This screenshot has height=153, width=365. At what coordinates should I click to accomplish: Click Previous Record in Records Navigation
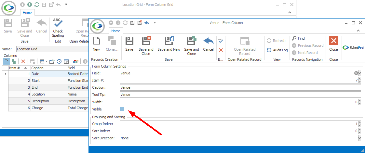click(308, 45)
